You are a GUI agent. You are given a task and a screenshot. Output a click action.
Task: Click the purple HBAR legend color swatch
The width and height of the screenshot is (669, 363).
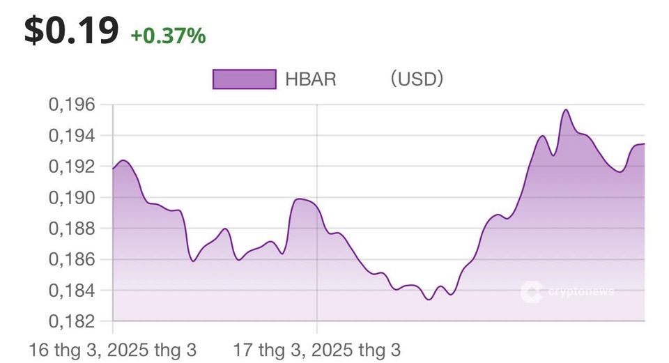tap(244, 79)
